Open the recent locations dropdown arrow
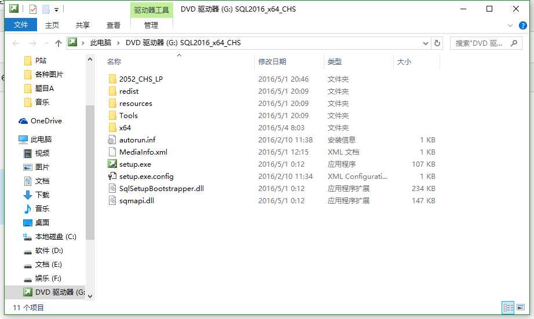The width and height of the screenshot is (534, 319). tap(46, 43)
